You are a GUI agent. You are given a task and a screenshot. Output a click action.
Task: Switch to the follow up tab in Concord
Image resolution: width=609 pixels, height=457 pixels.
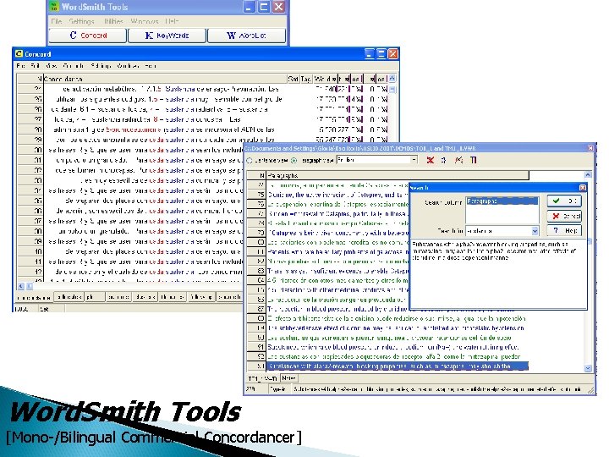click(200, 297)
